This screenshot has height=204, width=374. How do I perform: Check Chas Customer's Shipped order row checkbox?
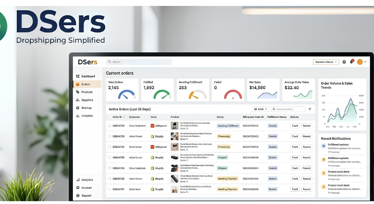(x=110, y=168)
